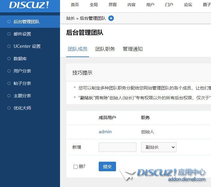
Task: Switch to the 团队成员 tab
Action: point(78,49)
